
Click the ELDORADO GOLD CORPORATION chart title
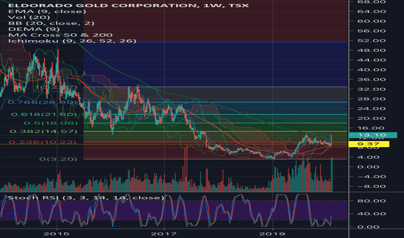[x=128, y=5]
